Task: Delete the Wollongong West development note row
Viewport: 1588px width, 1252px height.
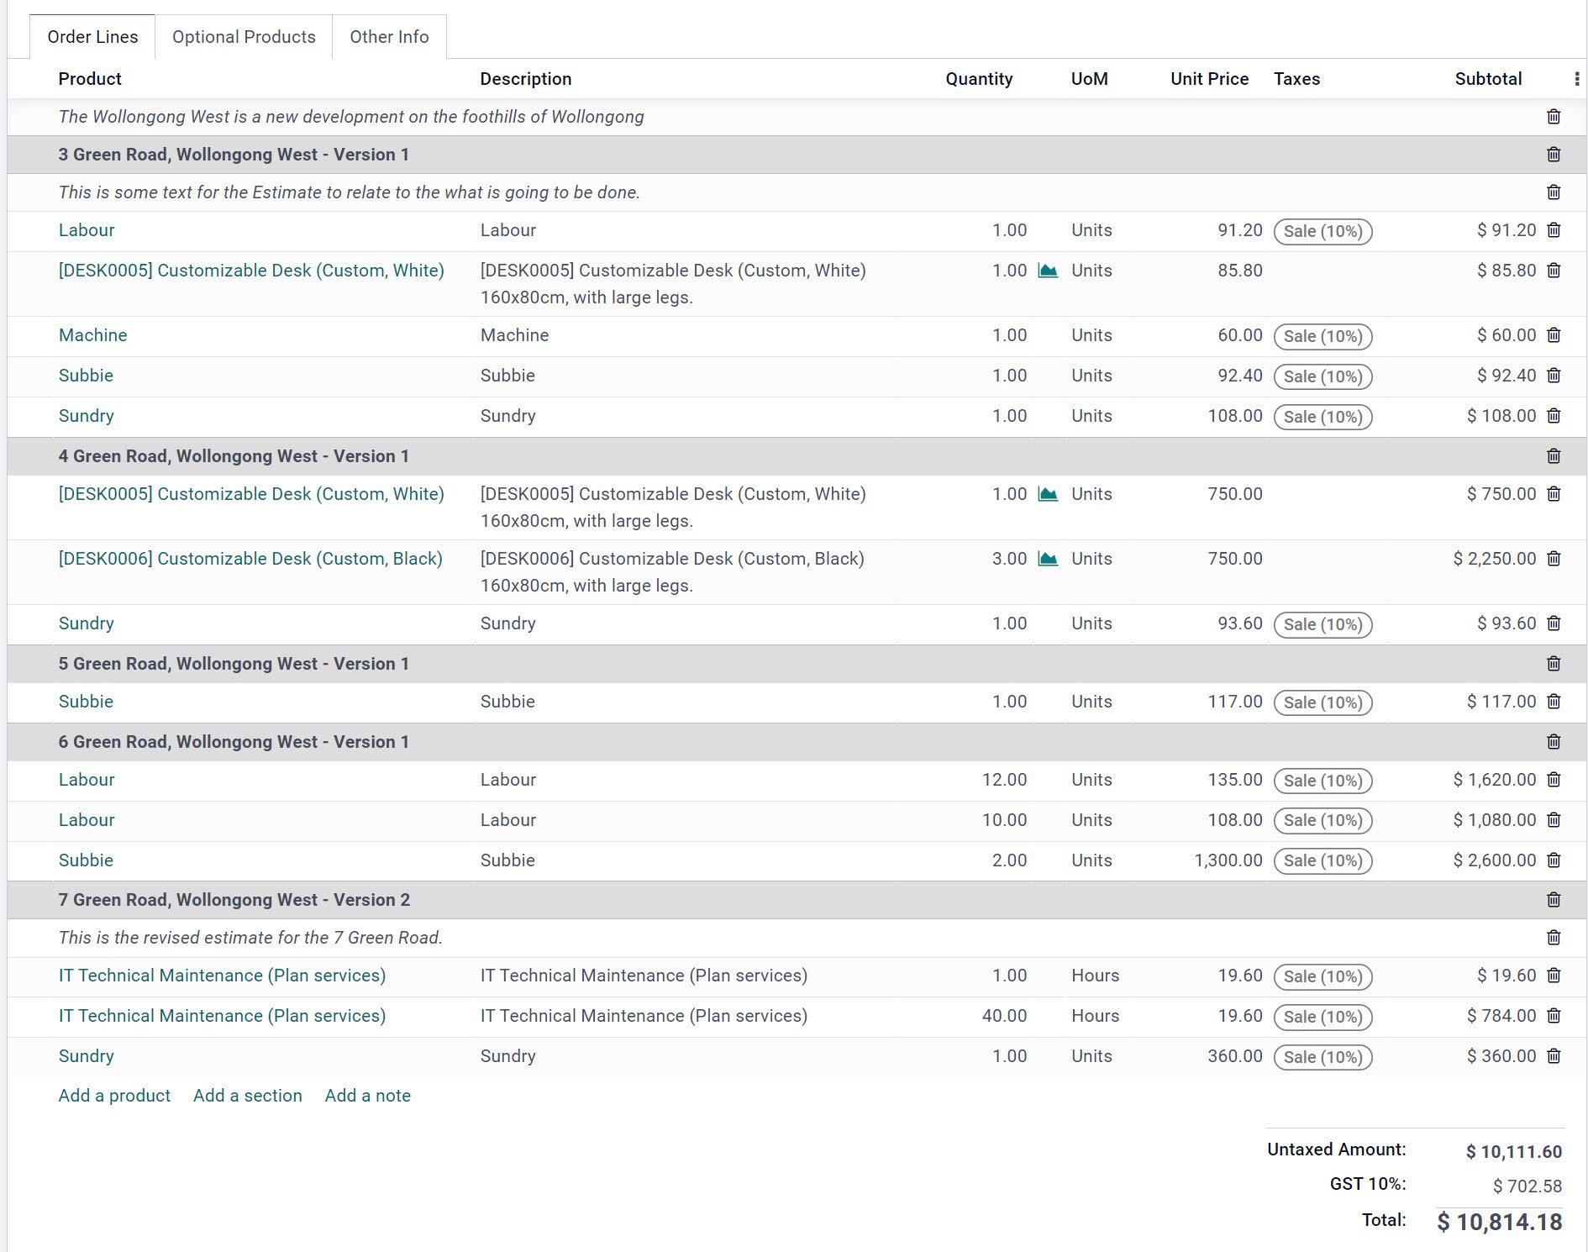Action: [1554, 117]
